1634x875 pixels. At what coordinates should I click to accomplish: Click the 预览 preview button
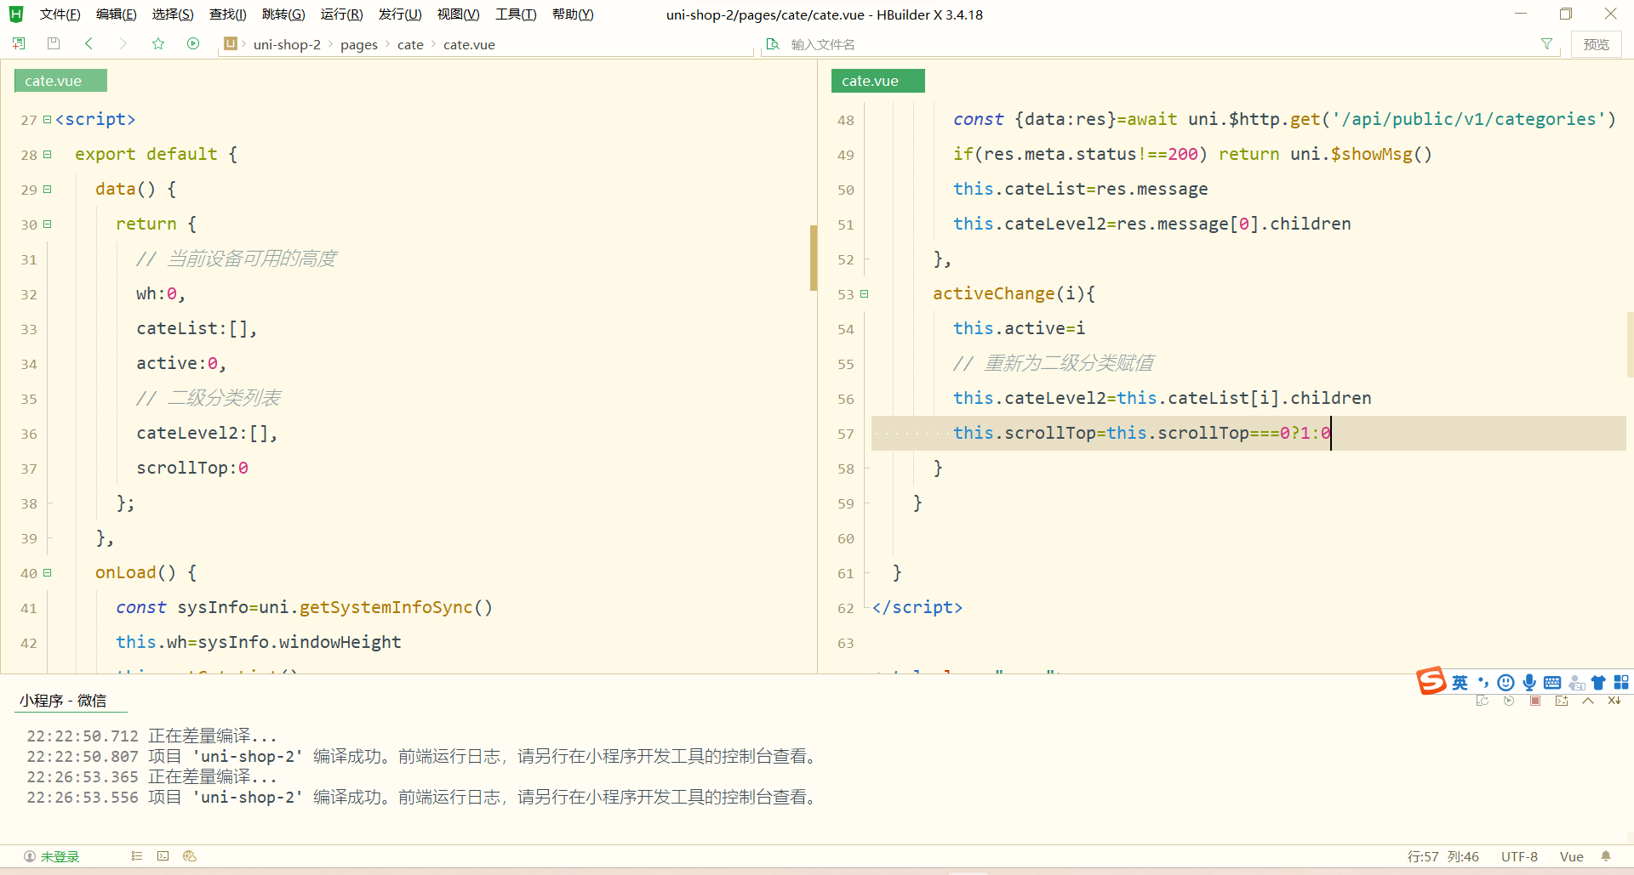[x=1596, y=44]
